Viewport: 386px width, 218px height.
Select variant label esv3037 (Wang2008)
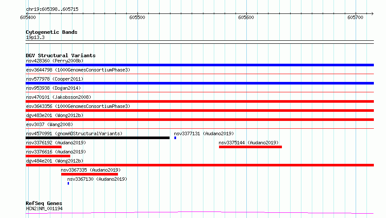tap(49, 124)
